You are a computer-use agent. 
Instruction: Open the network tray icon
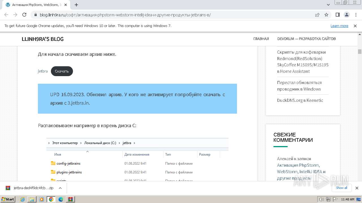[328, 199]
